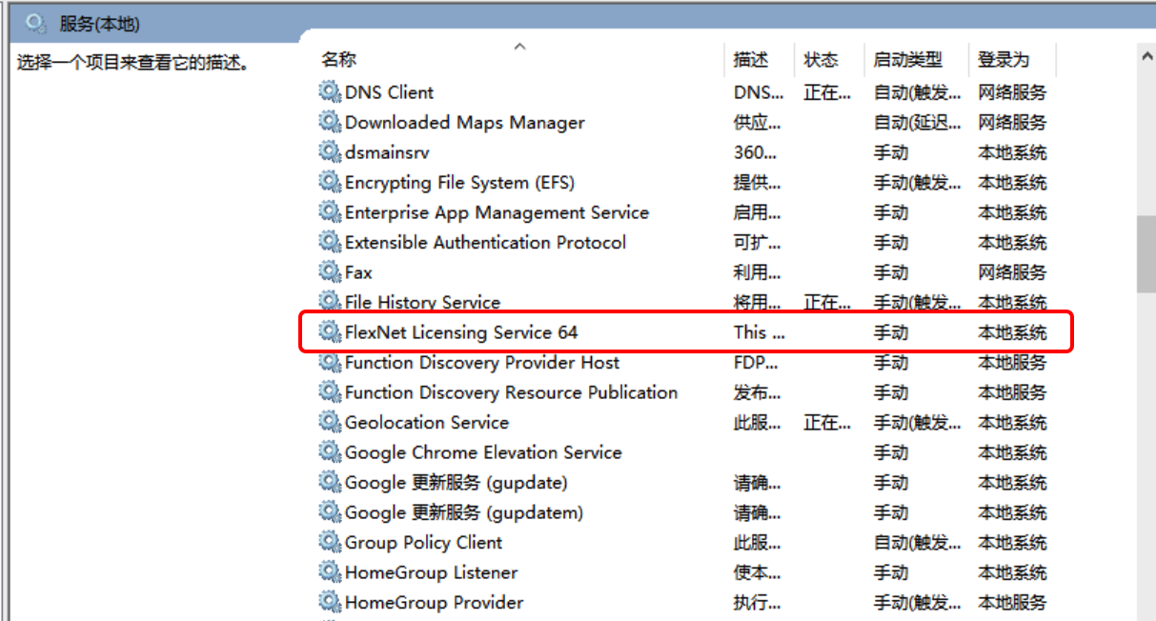The image size is (1156, 621).
Task: Click the gear icon beside HomeGroup Listener
Action: coord(330,572)
